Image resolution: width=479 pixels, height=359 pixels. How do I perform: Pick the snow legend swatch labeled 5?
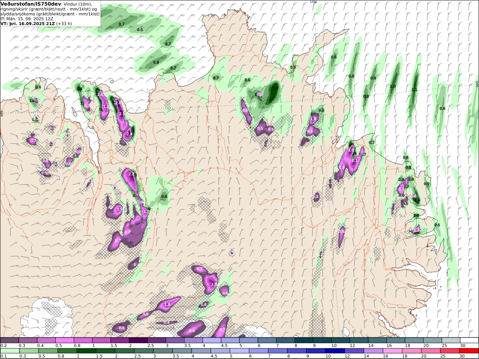coord(248,340)
